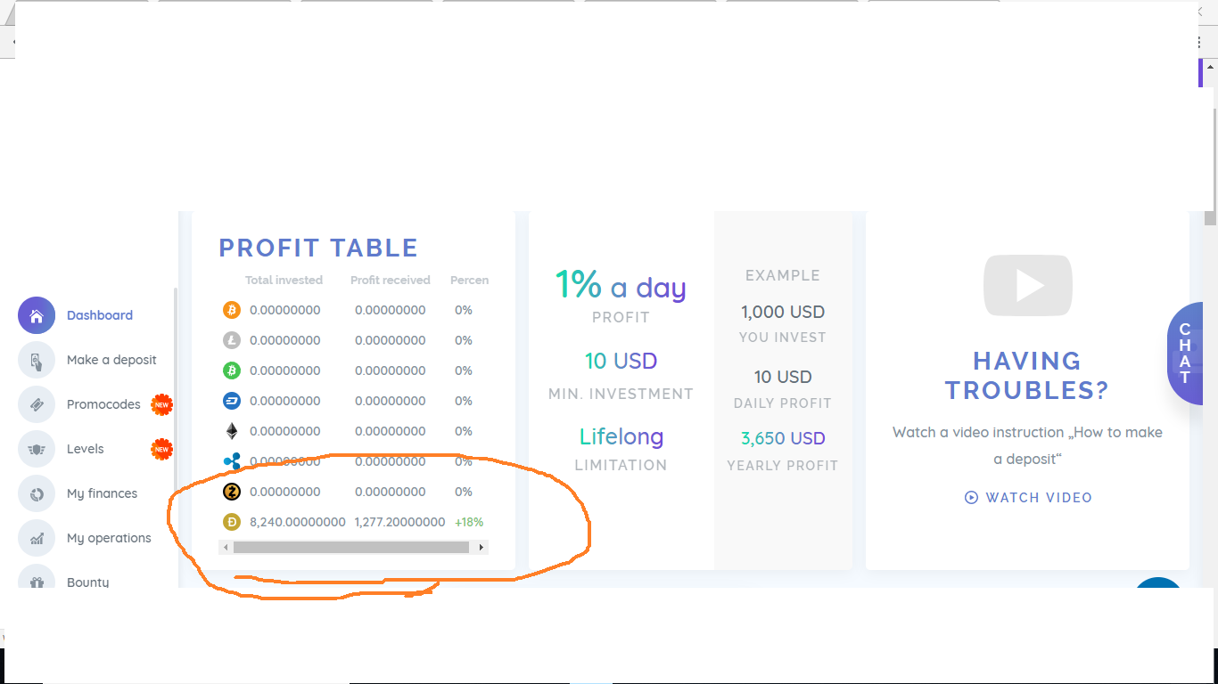Screen dimensions: 1218x684
Task: Play the video instruction thumbnail
Action: pos(1027,286)
